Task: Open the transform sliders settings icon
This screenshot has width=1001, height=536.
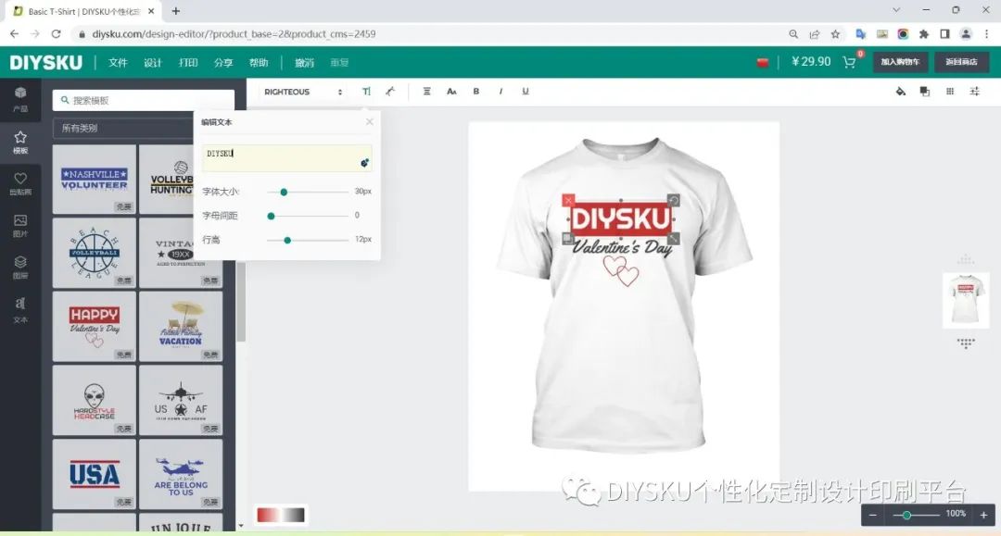Action: (975, 92)
